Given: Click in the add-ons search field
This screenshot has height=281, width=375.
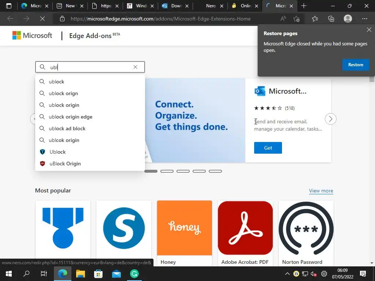Looking at the screenshot, I should [90, 67].
